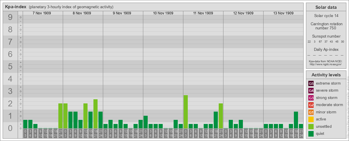The height and width of the screenshot is (141, 349).
Task: Click the 'Sunspot number' label
Action: (x=326, y=36)
